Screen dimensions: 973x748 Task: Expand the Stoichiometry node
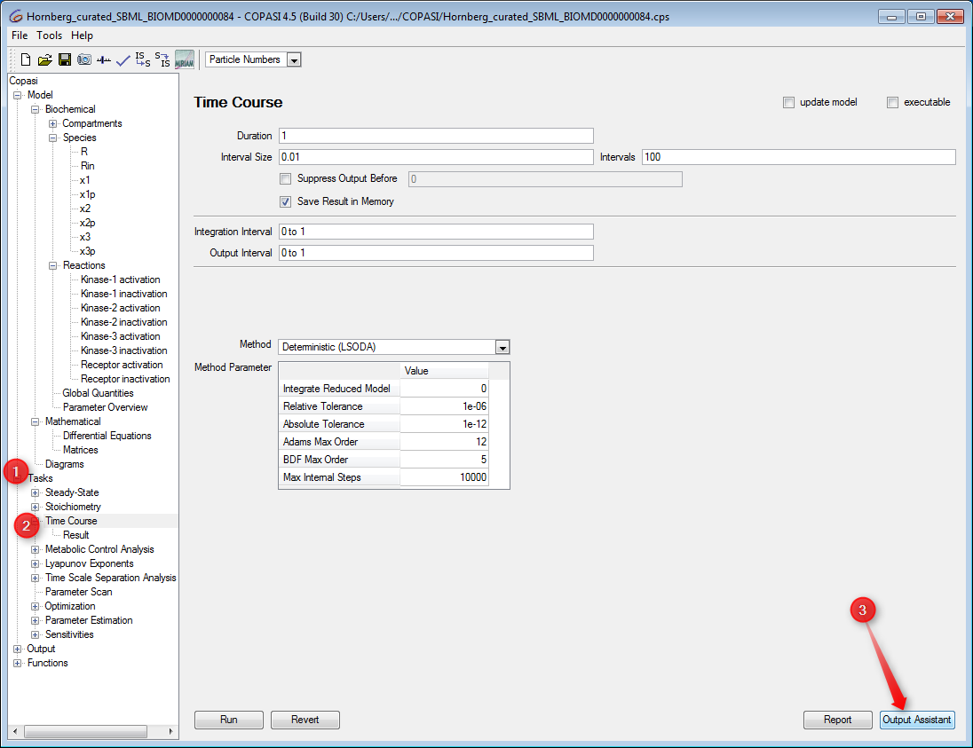pos(36,508)
